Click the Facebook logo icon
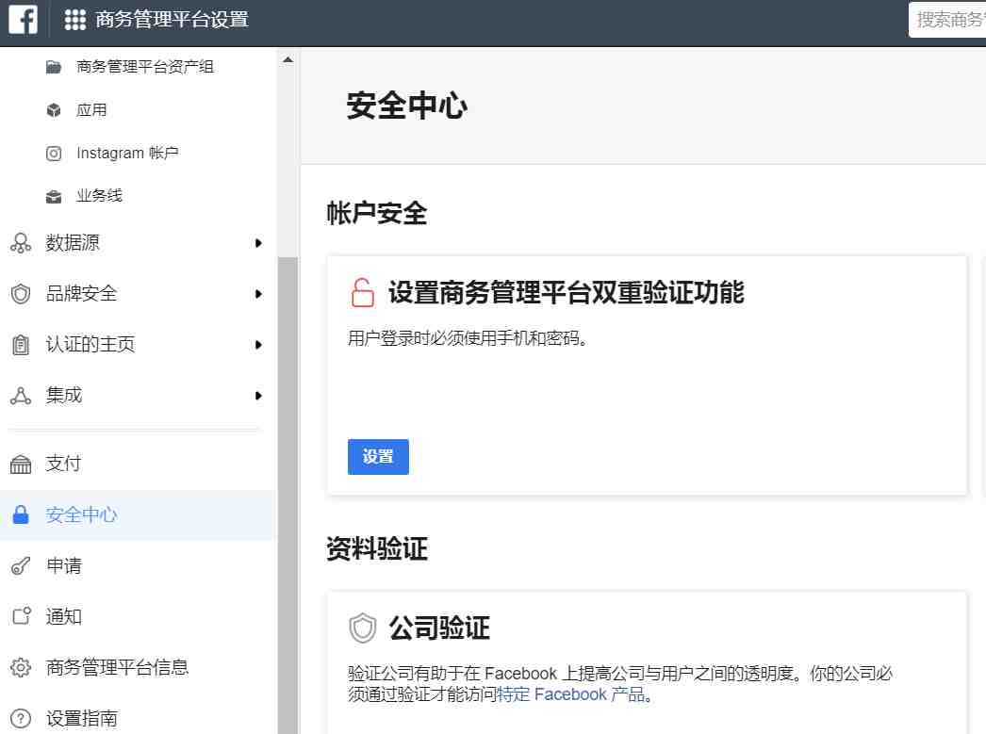This screenshot has width=986, height=734. pyautogui.click(x=23, y=20)
